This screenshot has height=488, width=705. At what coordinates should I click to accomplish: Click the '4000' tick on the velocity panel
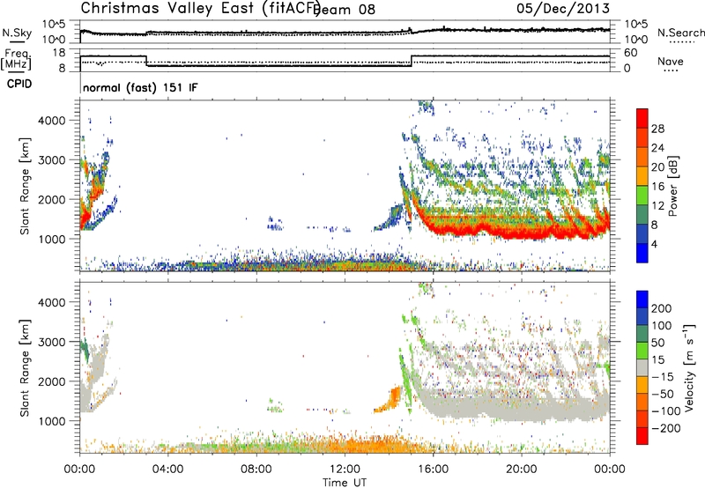tap(51, 302)
